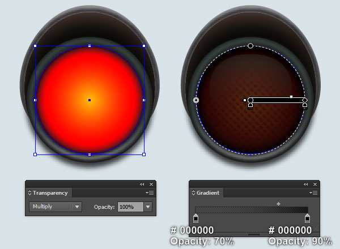340x249 pixels.
Task: Click the radial gradient ring handle at top
Action: pos(250,46)
